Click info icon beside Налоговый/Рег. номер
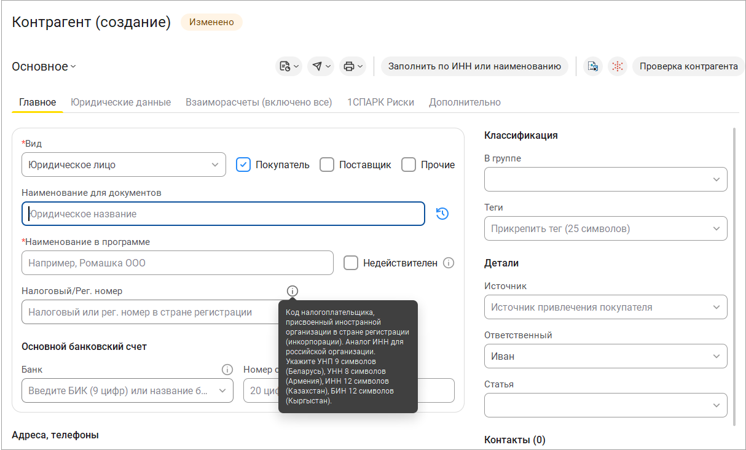The image size is (746, 450). [292, 290]
